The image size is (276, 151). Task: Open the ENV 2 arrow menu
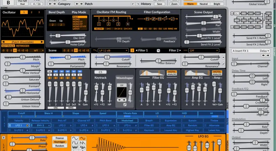[49, 126]
